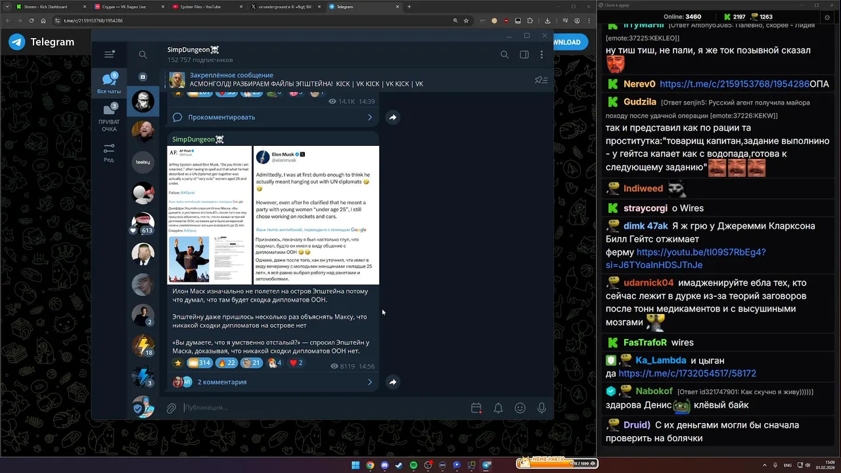Screen dimensions: 841x473
Task: Open the emoji picker
Action: (520, 408)
